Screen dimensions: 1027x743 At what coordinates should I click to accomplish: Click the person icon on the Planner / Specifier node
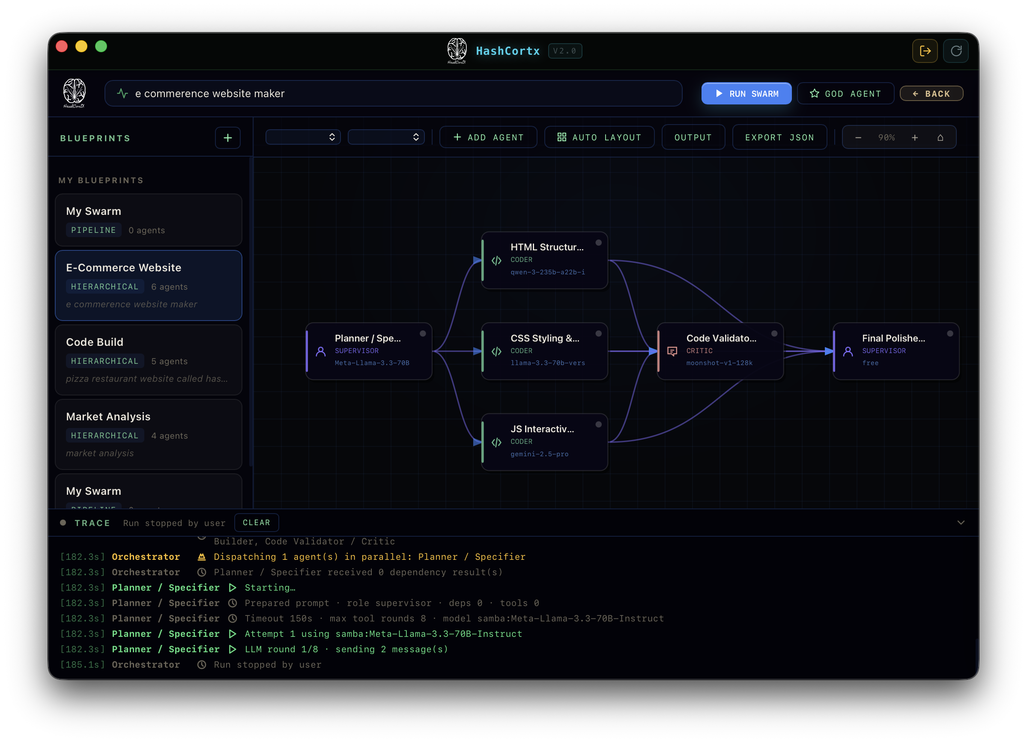pos(321,351)
